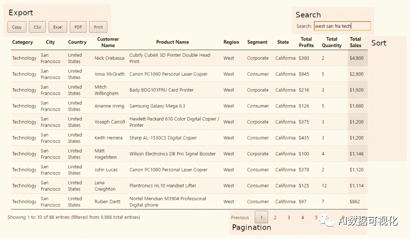Sort by Segment column header
This screenshot has height=239, width=411.
click(257, 42)
